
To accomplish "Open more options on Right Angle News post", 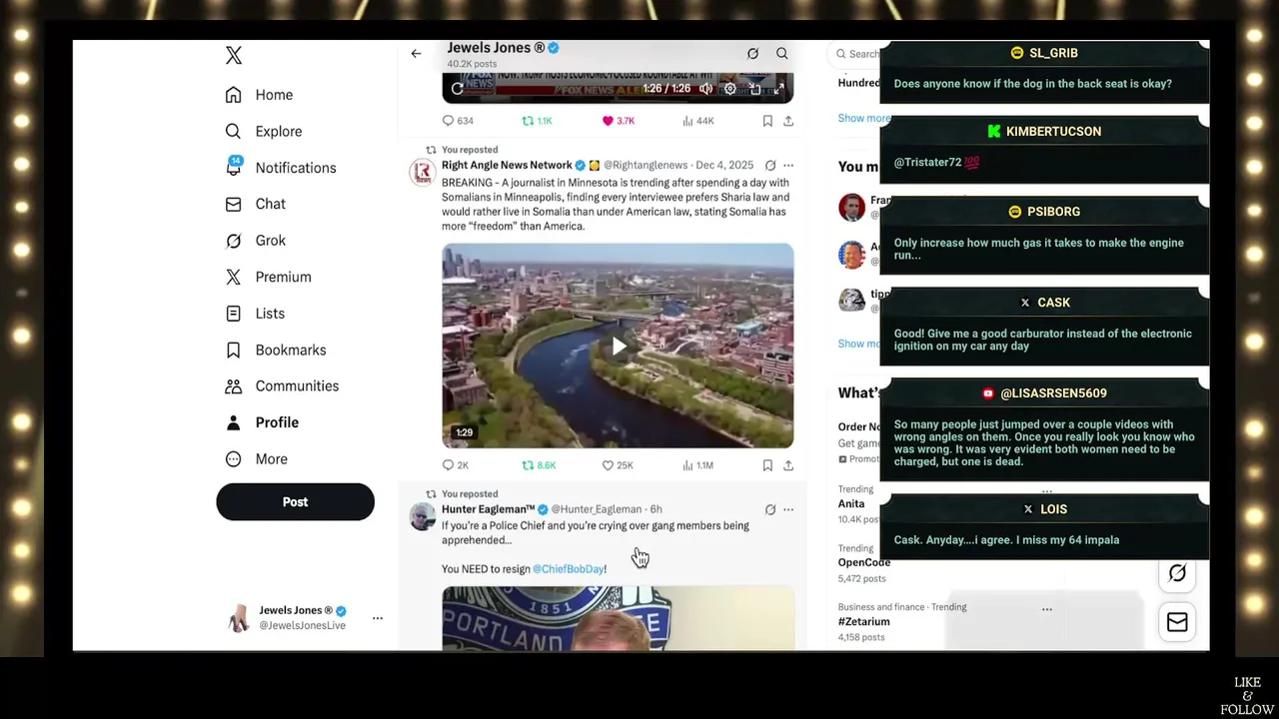I will 788,166.
